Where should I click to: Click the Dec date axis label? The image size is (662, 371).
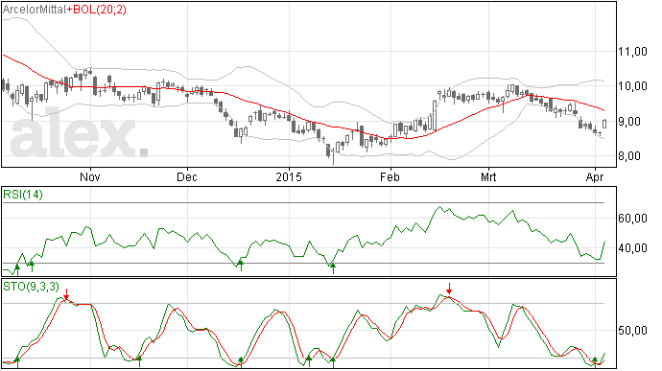(187, 176)
